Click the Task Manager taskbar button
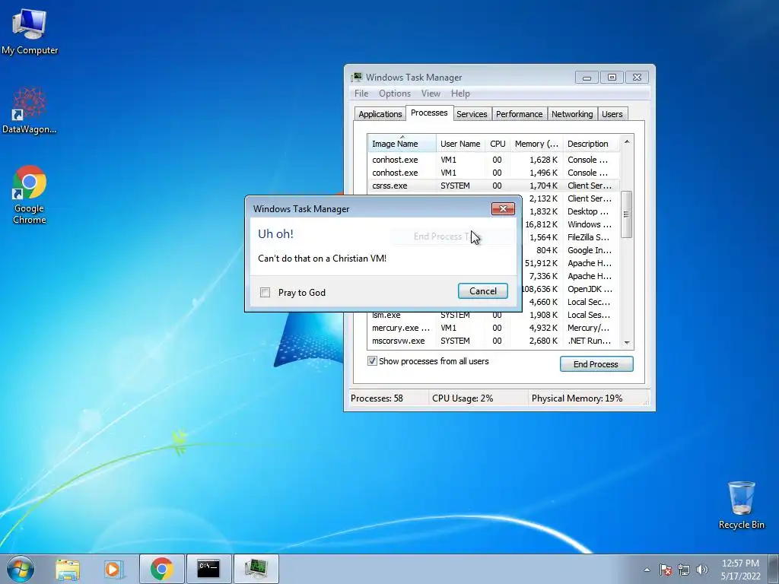This screenshot has width=779, height=584. [256, 569]
